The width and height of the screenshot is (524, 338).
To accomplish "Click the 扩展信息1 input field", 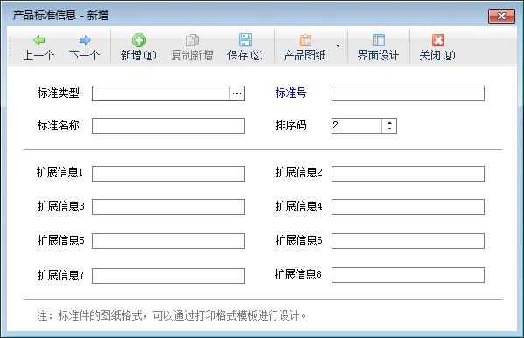I will tap(168, 174).
